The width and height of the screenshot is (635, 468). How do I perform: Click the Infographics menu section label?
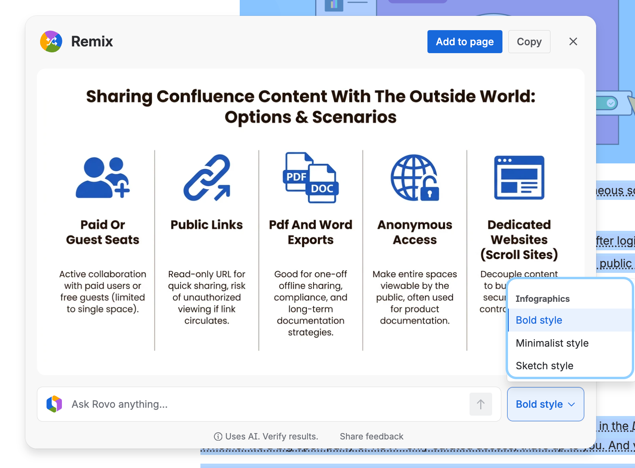543,299
